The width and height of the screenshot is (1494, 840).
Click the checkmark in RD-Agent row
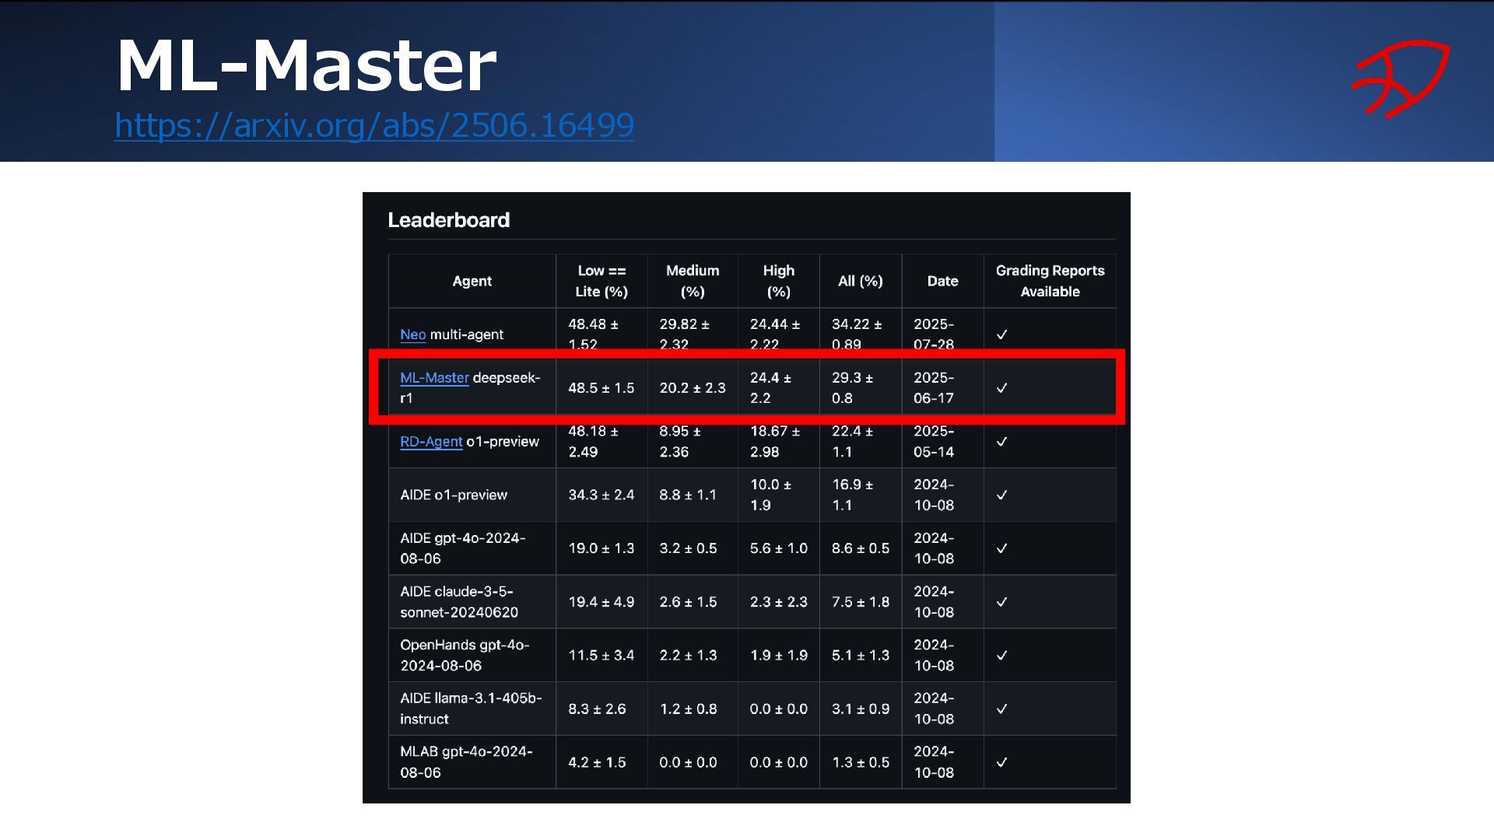click(1002, 441)
